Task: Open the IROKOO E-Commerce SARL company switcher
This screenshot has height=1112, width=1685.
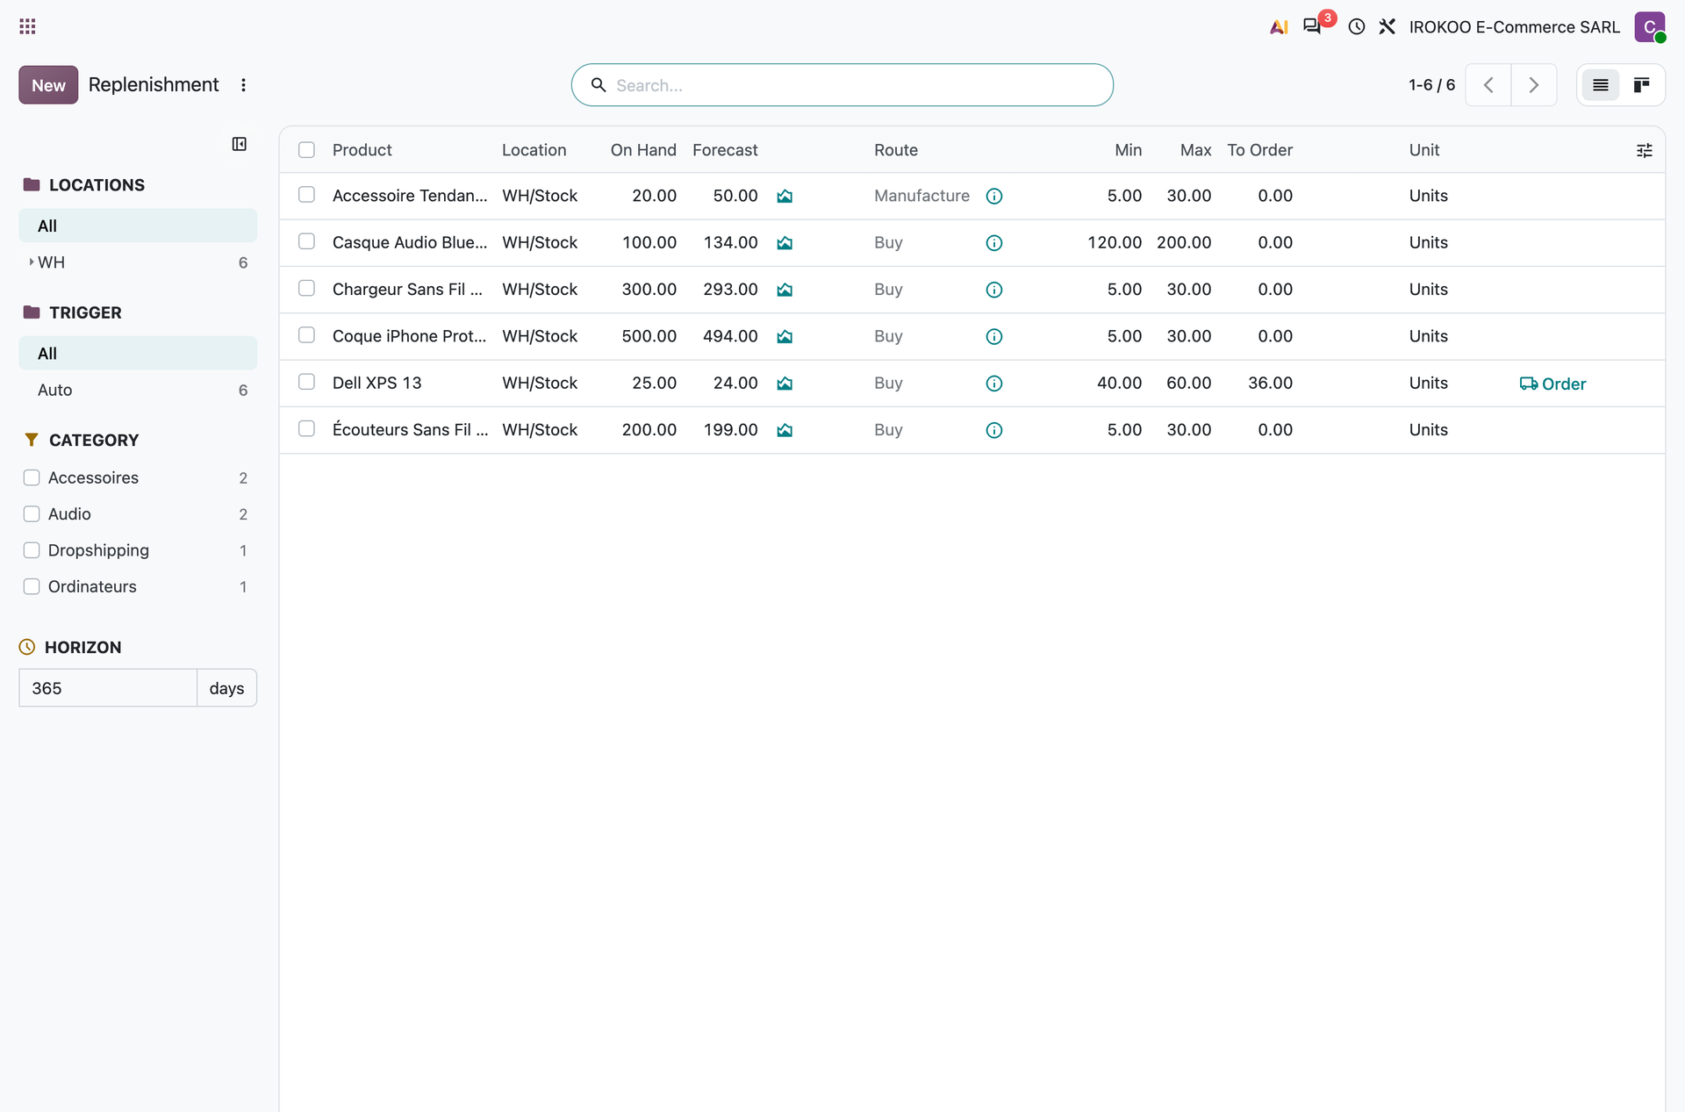Action: click(x=1514, y=27)
